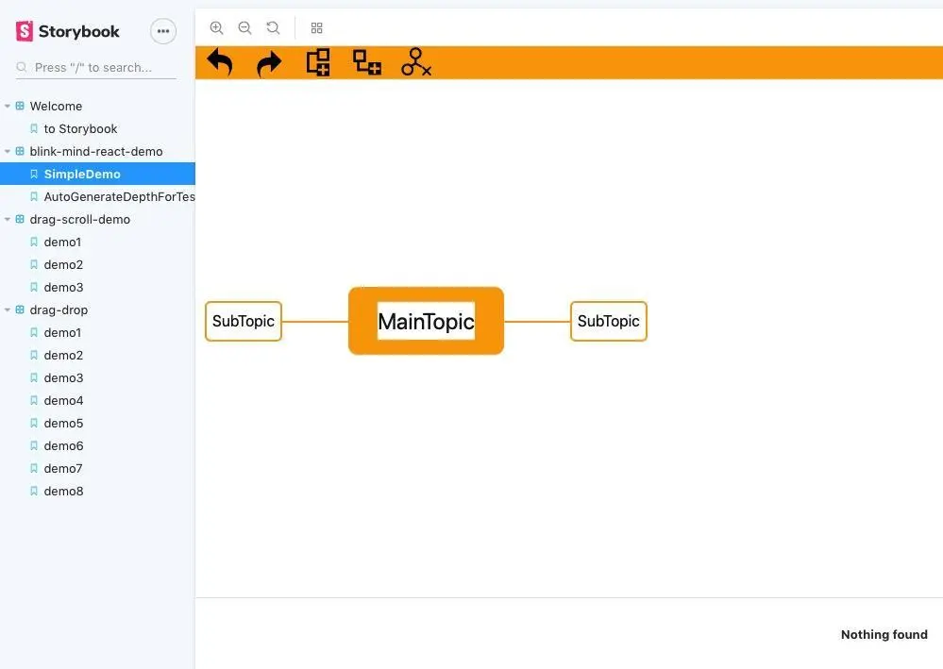
Task: Open demo2 under drag-drop
Action: (63, 355)
